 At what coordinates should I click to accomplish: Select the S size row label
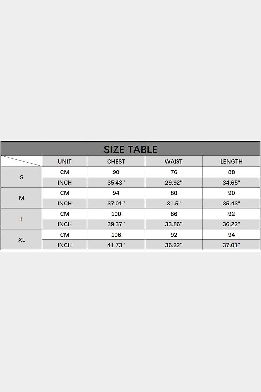[22, 177]
